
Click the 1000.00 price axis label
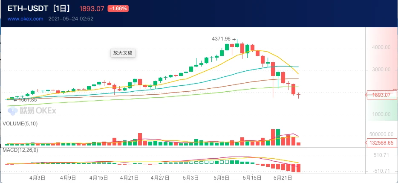click(x=381, y=114)
